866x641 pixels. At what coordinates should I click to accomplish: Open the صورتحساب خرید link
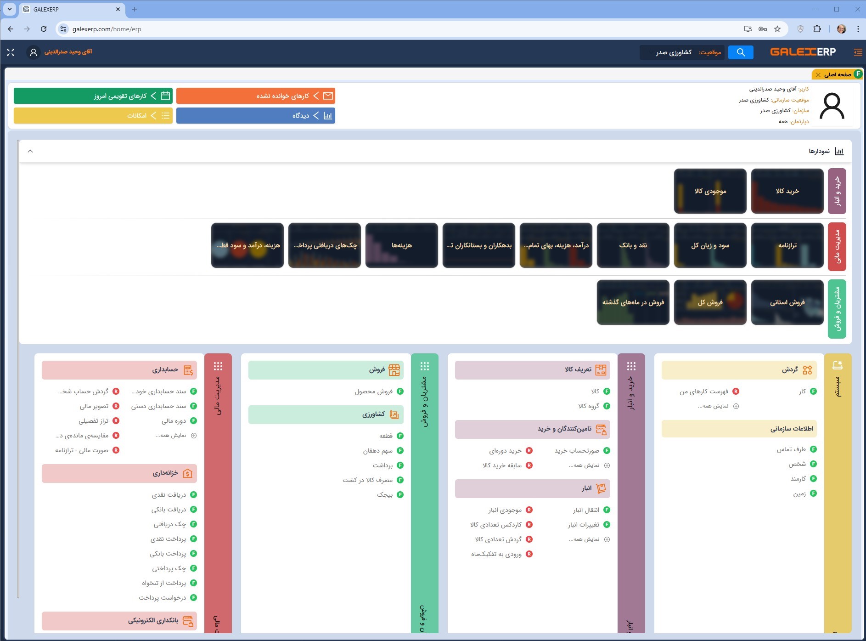[582, 451]
